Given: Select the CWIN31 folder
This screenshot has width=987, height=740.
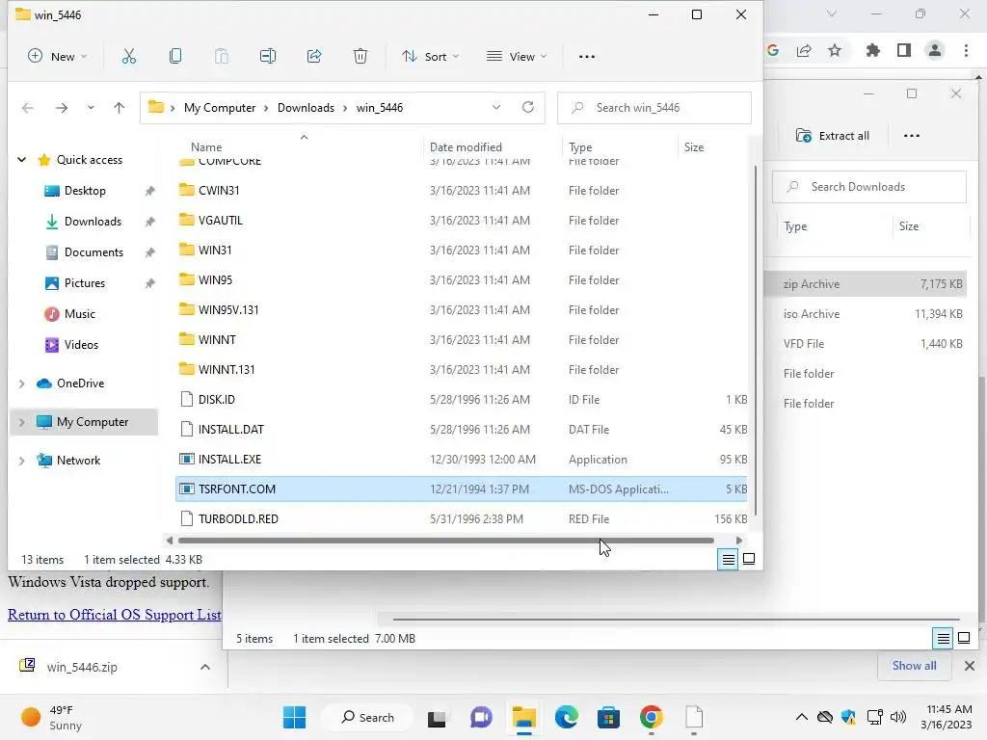Looking at the screenshot, I should pyautogui.click(x=461, y=191).
